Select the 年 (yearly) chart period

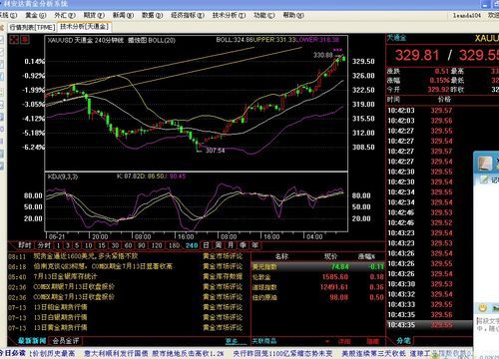point(255,245)
